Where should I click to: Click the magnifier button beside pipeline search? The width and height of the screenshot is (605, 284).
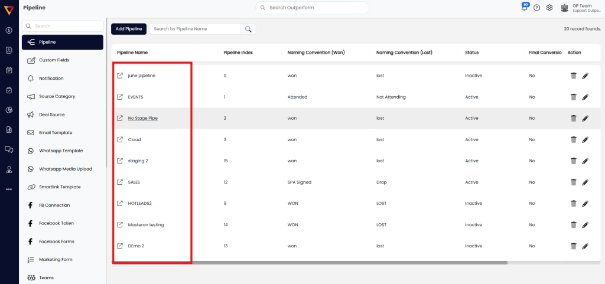click(248, 29)
